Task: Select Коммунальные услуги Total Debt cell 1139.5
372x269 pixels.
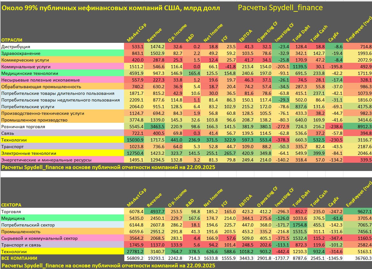Action: [x=299, y=67]
